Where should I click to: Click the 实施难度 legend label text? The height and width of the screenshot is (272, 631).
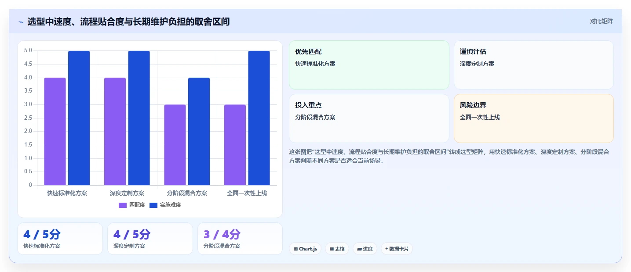click(171, 205)
